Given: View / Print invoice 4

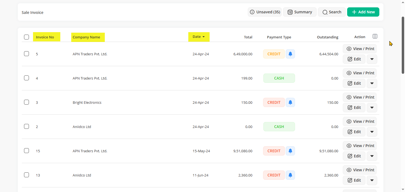Looking at the screenshot, I should 360,73.
